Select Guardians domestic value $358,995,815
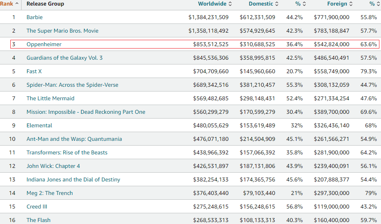The height and width of the screenshot is (224, 381). (257, 58)
